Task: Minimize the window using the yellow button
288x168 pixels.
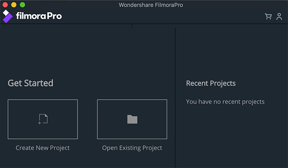Action: [x=14, y=5]
